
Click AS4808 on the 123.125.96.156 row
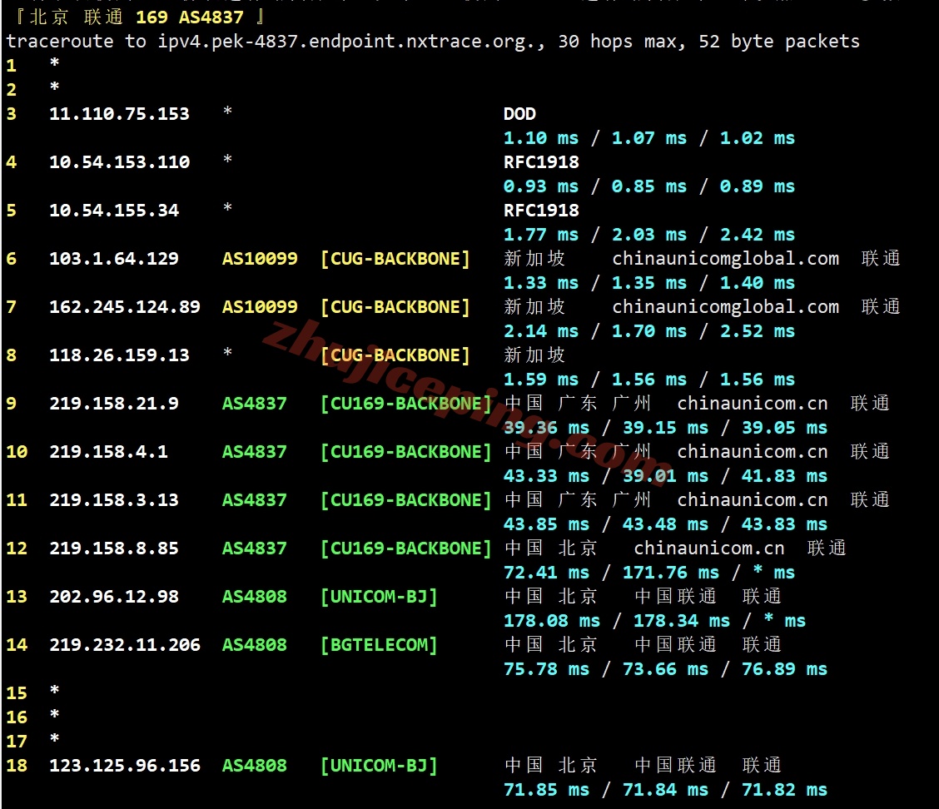point(255,766)
